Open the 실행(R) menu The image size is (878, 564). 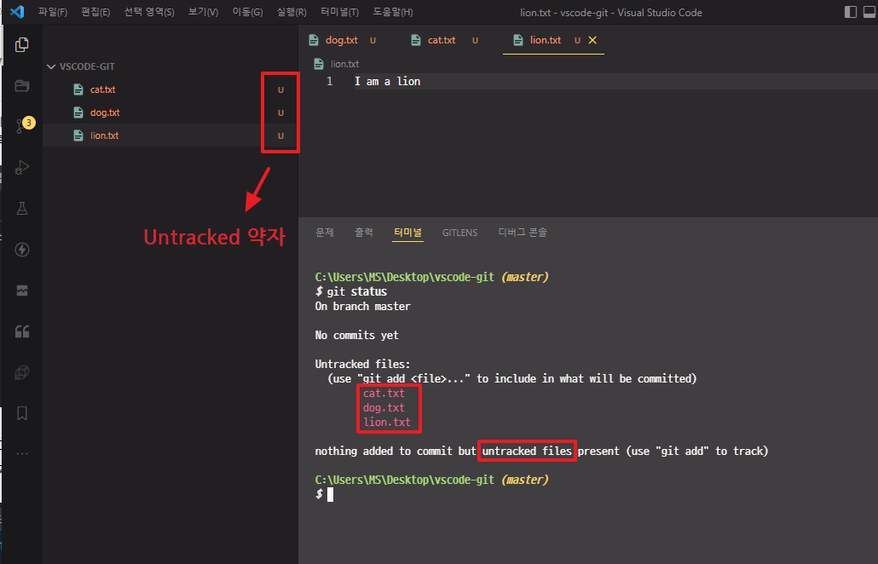pyautogui.click(x=292, y=12)
